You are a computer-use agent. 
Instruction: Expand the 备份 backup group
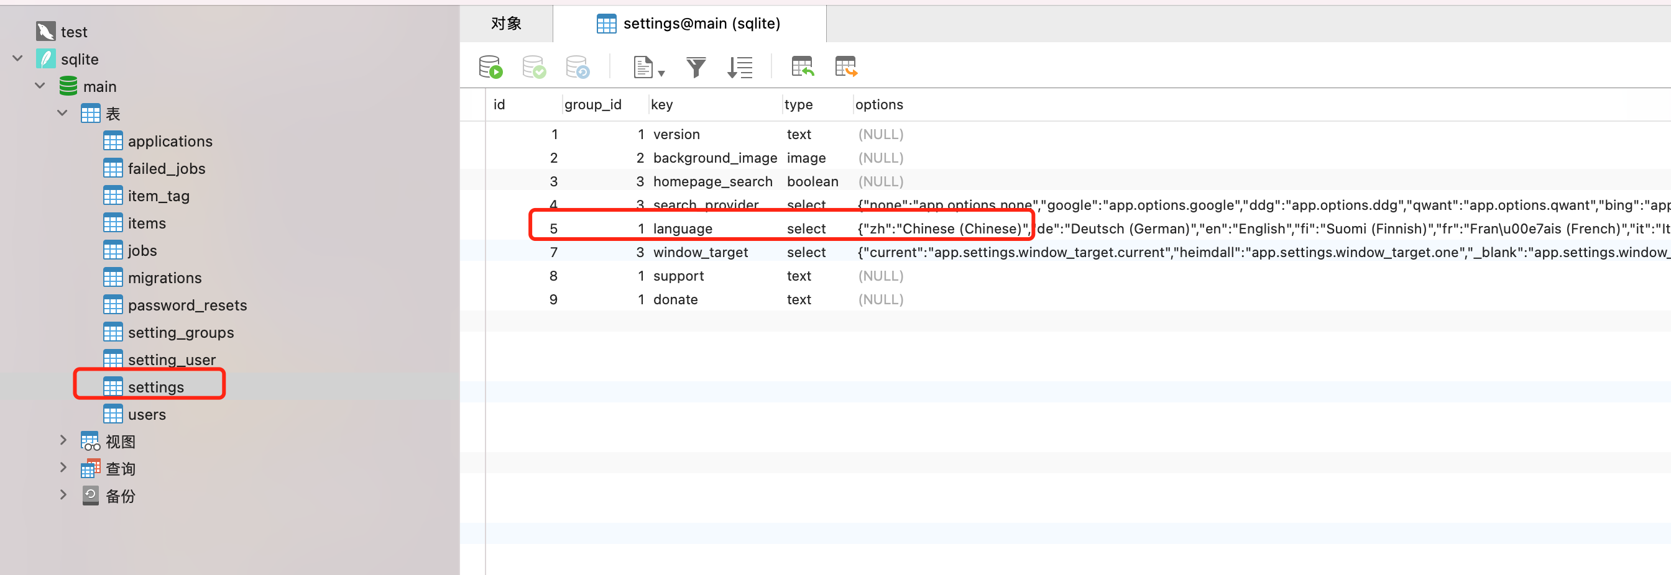63,495
